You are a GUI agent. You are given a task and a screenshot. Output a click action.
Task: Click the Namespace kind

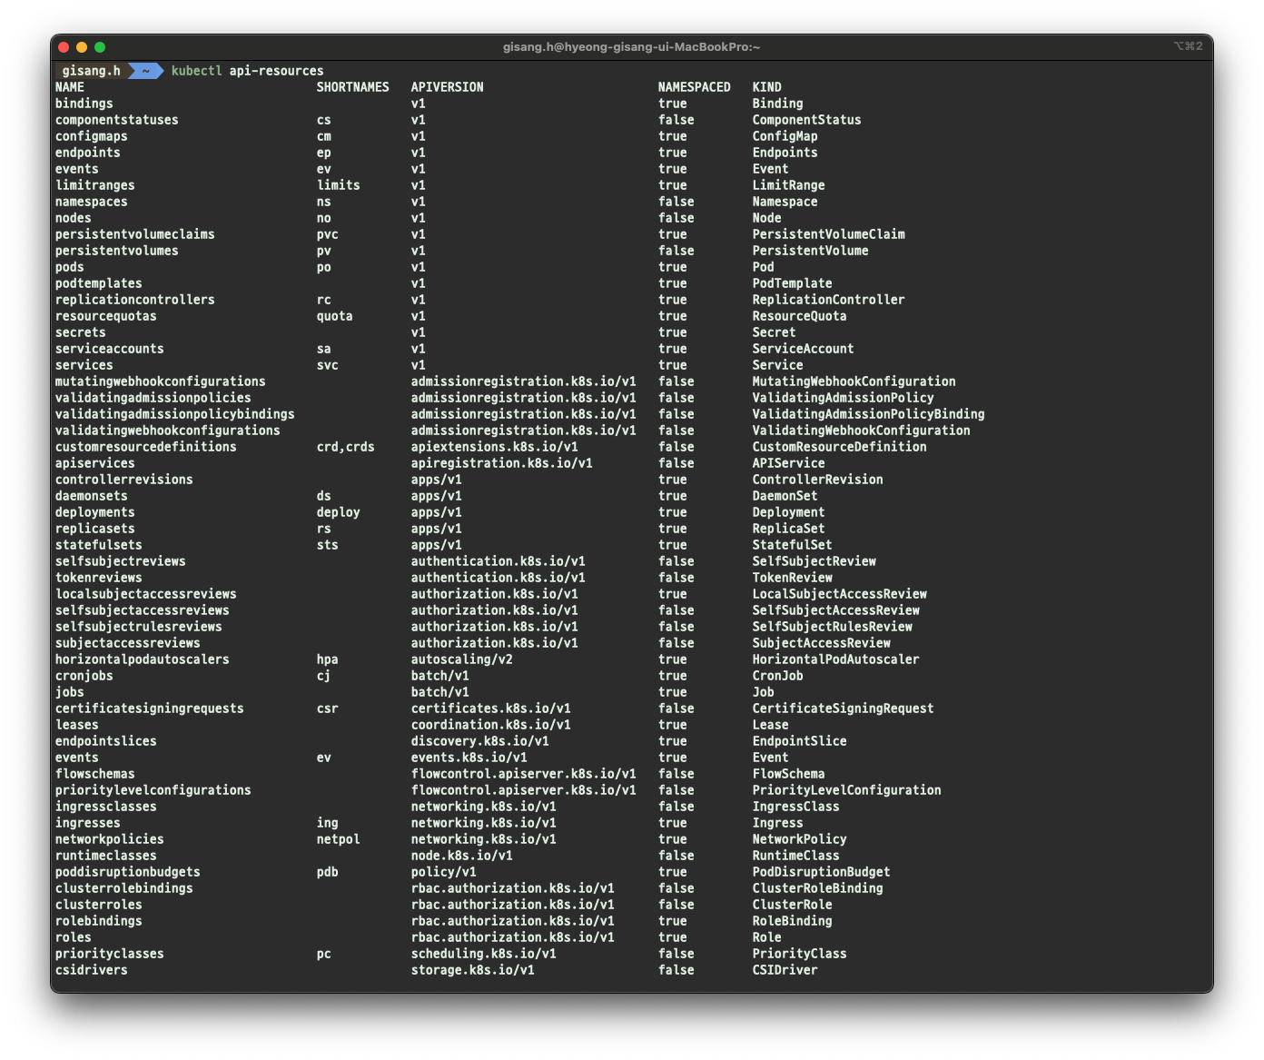tap(785, 202)
